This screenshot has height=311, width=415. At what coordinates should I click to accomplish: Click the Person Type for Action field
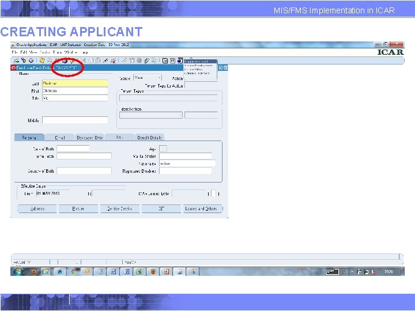[201, 85]
